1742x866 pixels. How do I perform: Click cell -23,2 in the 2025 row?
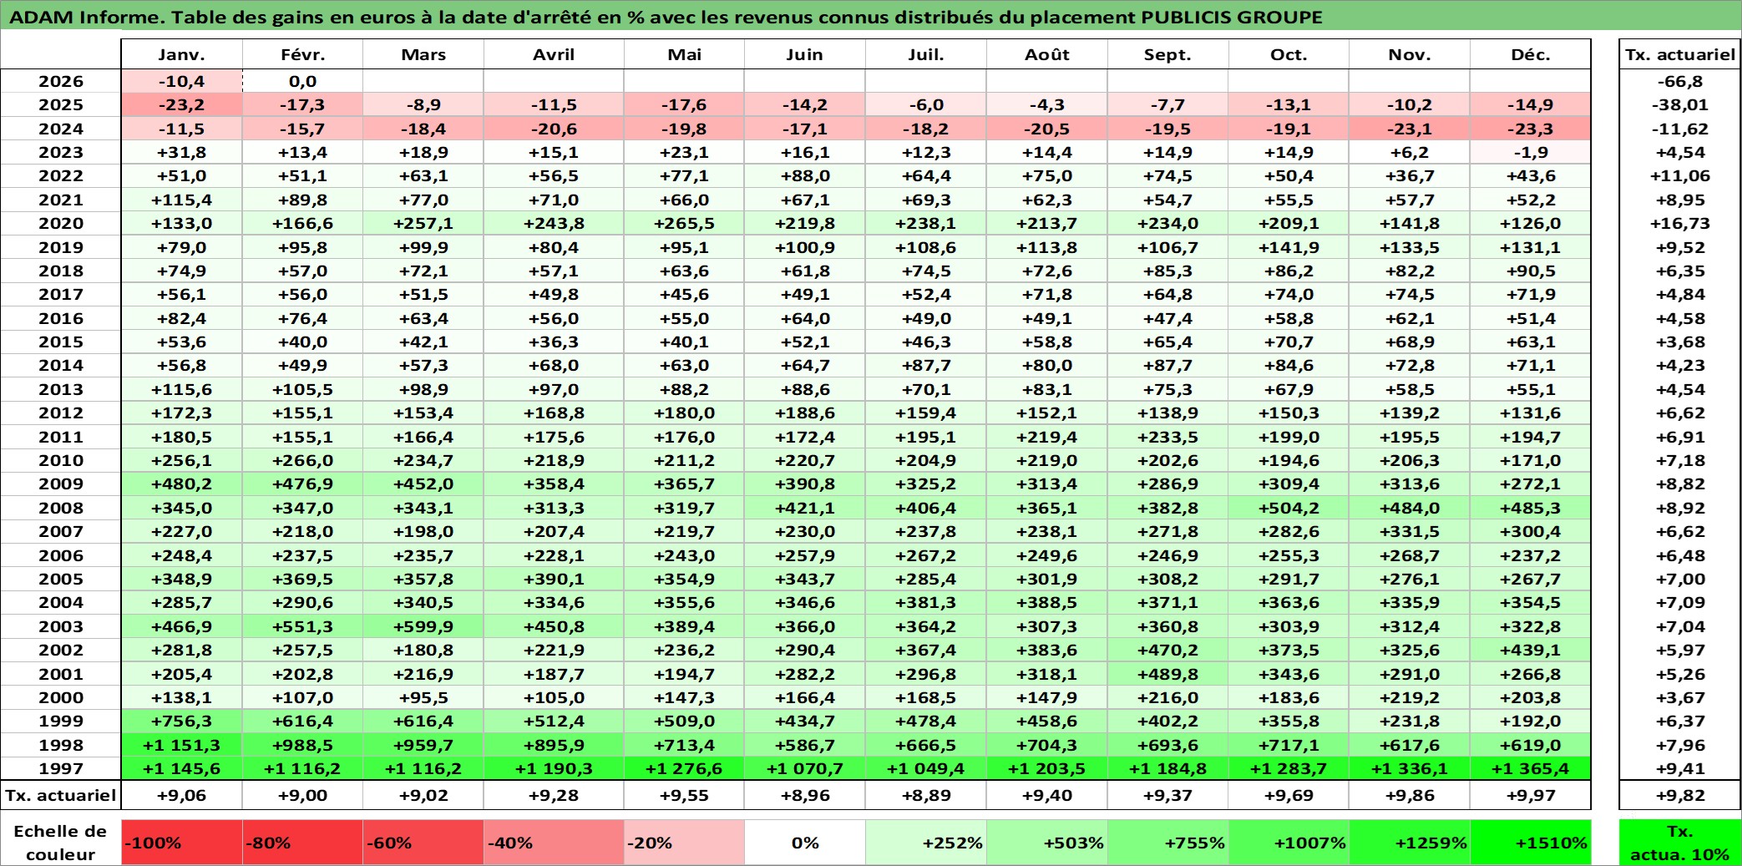click(182, 104)
